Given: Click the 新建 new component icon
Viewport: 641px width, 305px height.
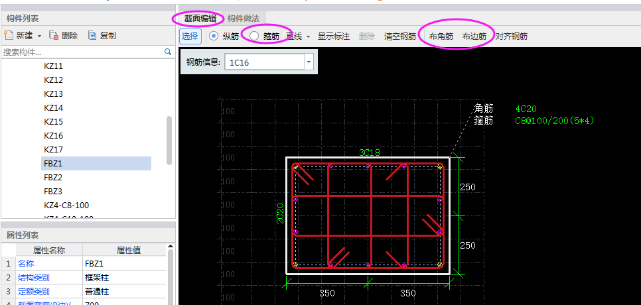Looking at the screenshot, I should point(9,36).
